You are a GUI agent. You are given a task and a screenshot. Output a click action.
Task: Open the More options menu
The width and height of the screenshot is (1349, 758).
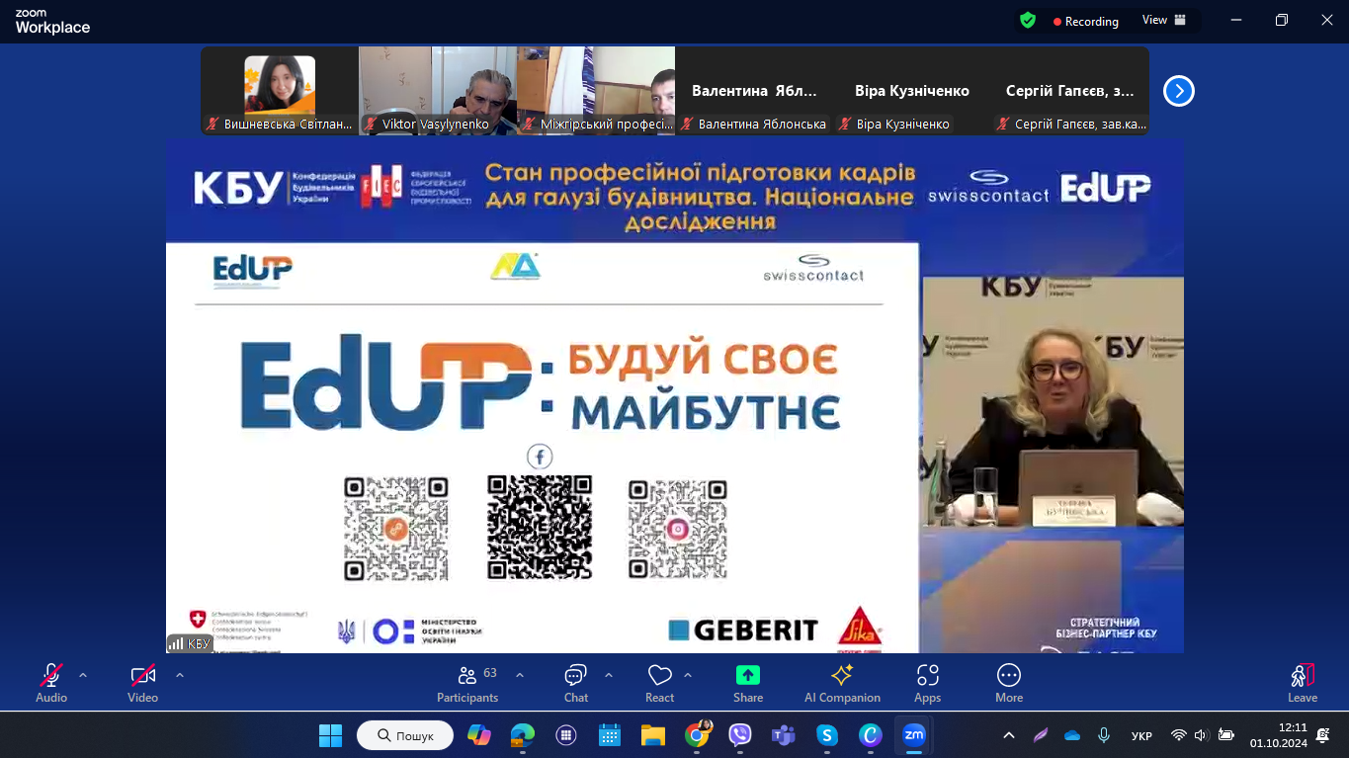1009,682
